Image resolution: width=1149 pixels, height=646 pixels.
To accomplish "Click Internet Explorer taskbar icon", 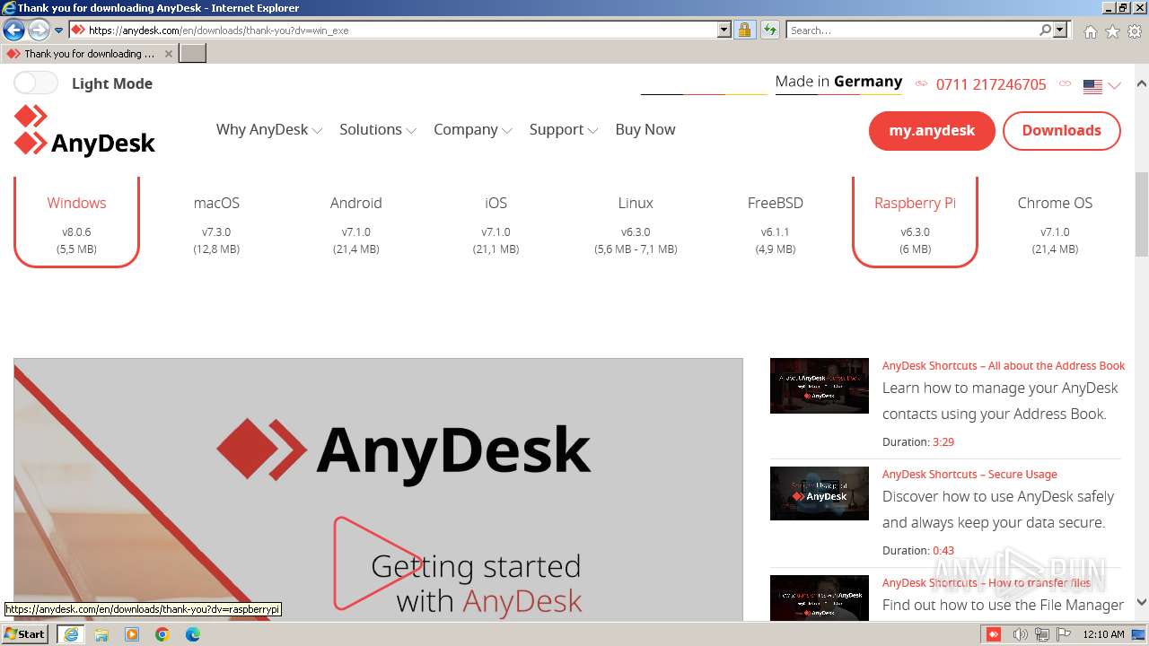I will click(71, 634).
